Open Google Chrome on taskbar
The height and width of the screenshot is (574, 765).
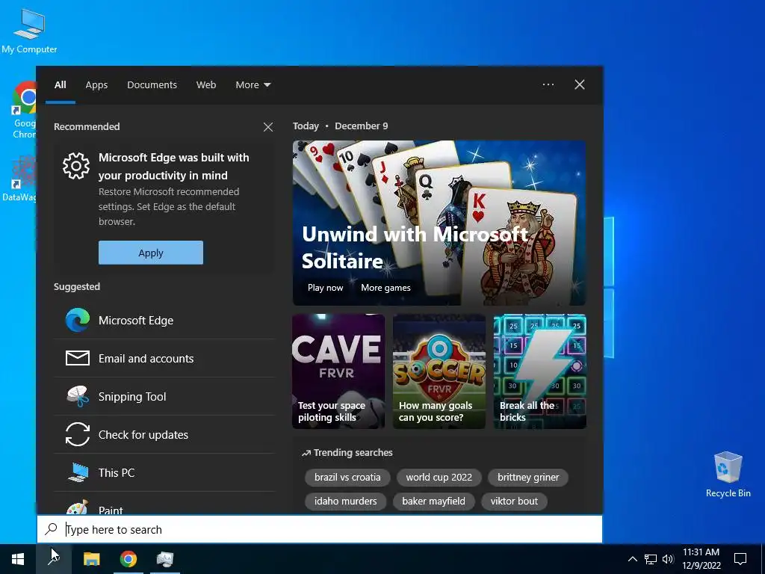(128, 559)
